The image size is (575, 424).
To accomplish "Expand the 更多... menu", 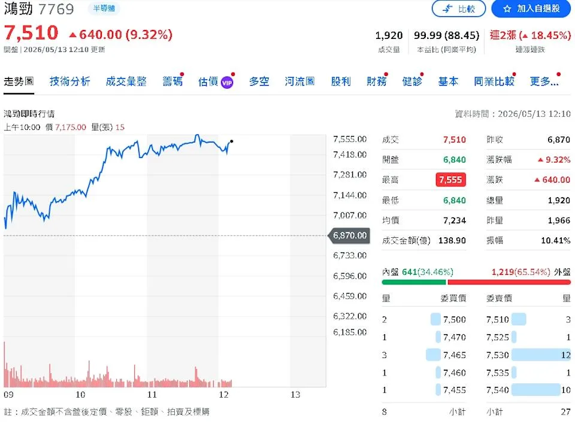I will coord(544,81).
